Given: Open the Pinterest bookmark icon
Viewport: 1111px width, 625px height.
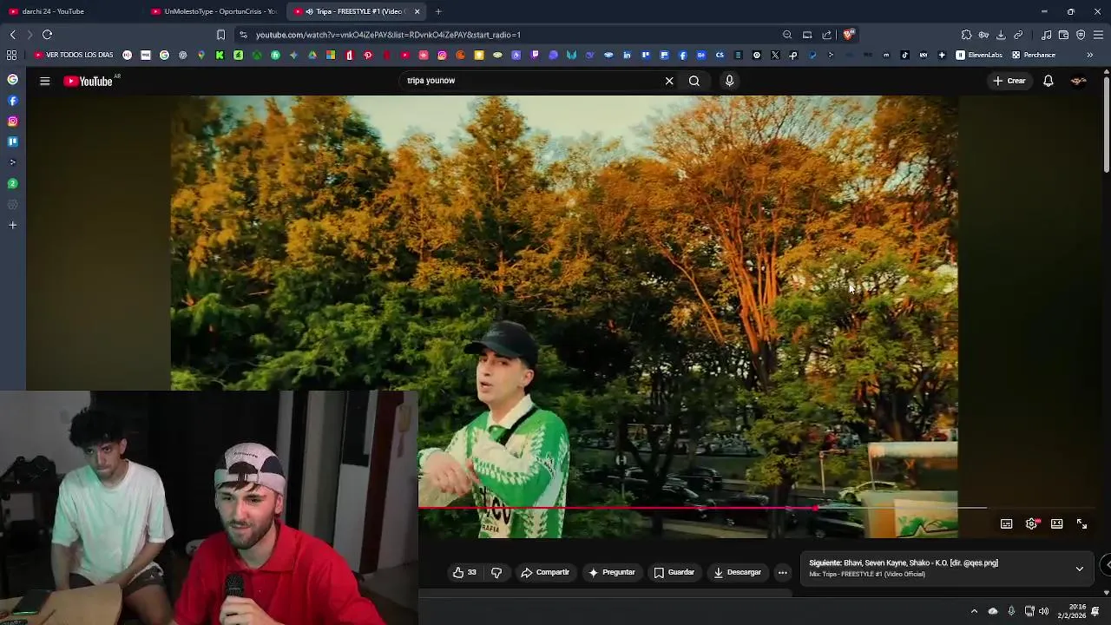Looking at the screenshot, I should tap(368, 55).
